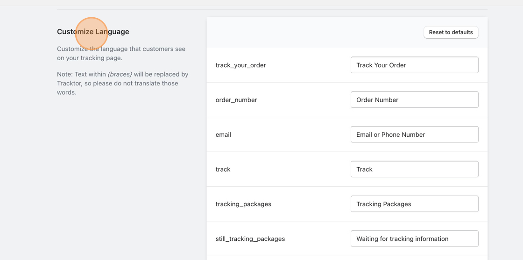Edit the Waiting for tracking information field
Screen dimensions: 523x260
click(x=415, y=239)
